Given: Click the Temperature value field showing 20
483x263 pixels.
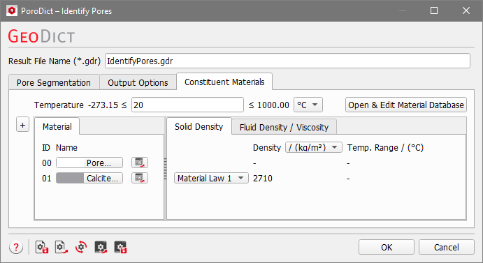Looking at the screenshot, I should [187, 105].
